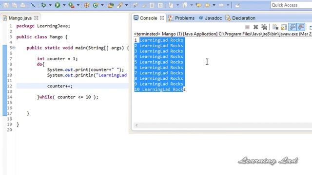
Task: Click the 'do{' code line
Action: (40, 64)
